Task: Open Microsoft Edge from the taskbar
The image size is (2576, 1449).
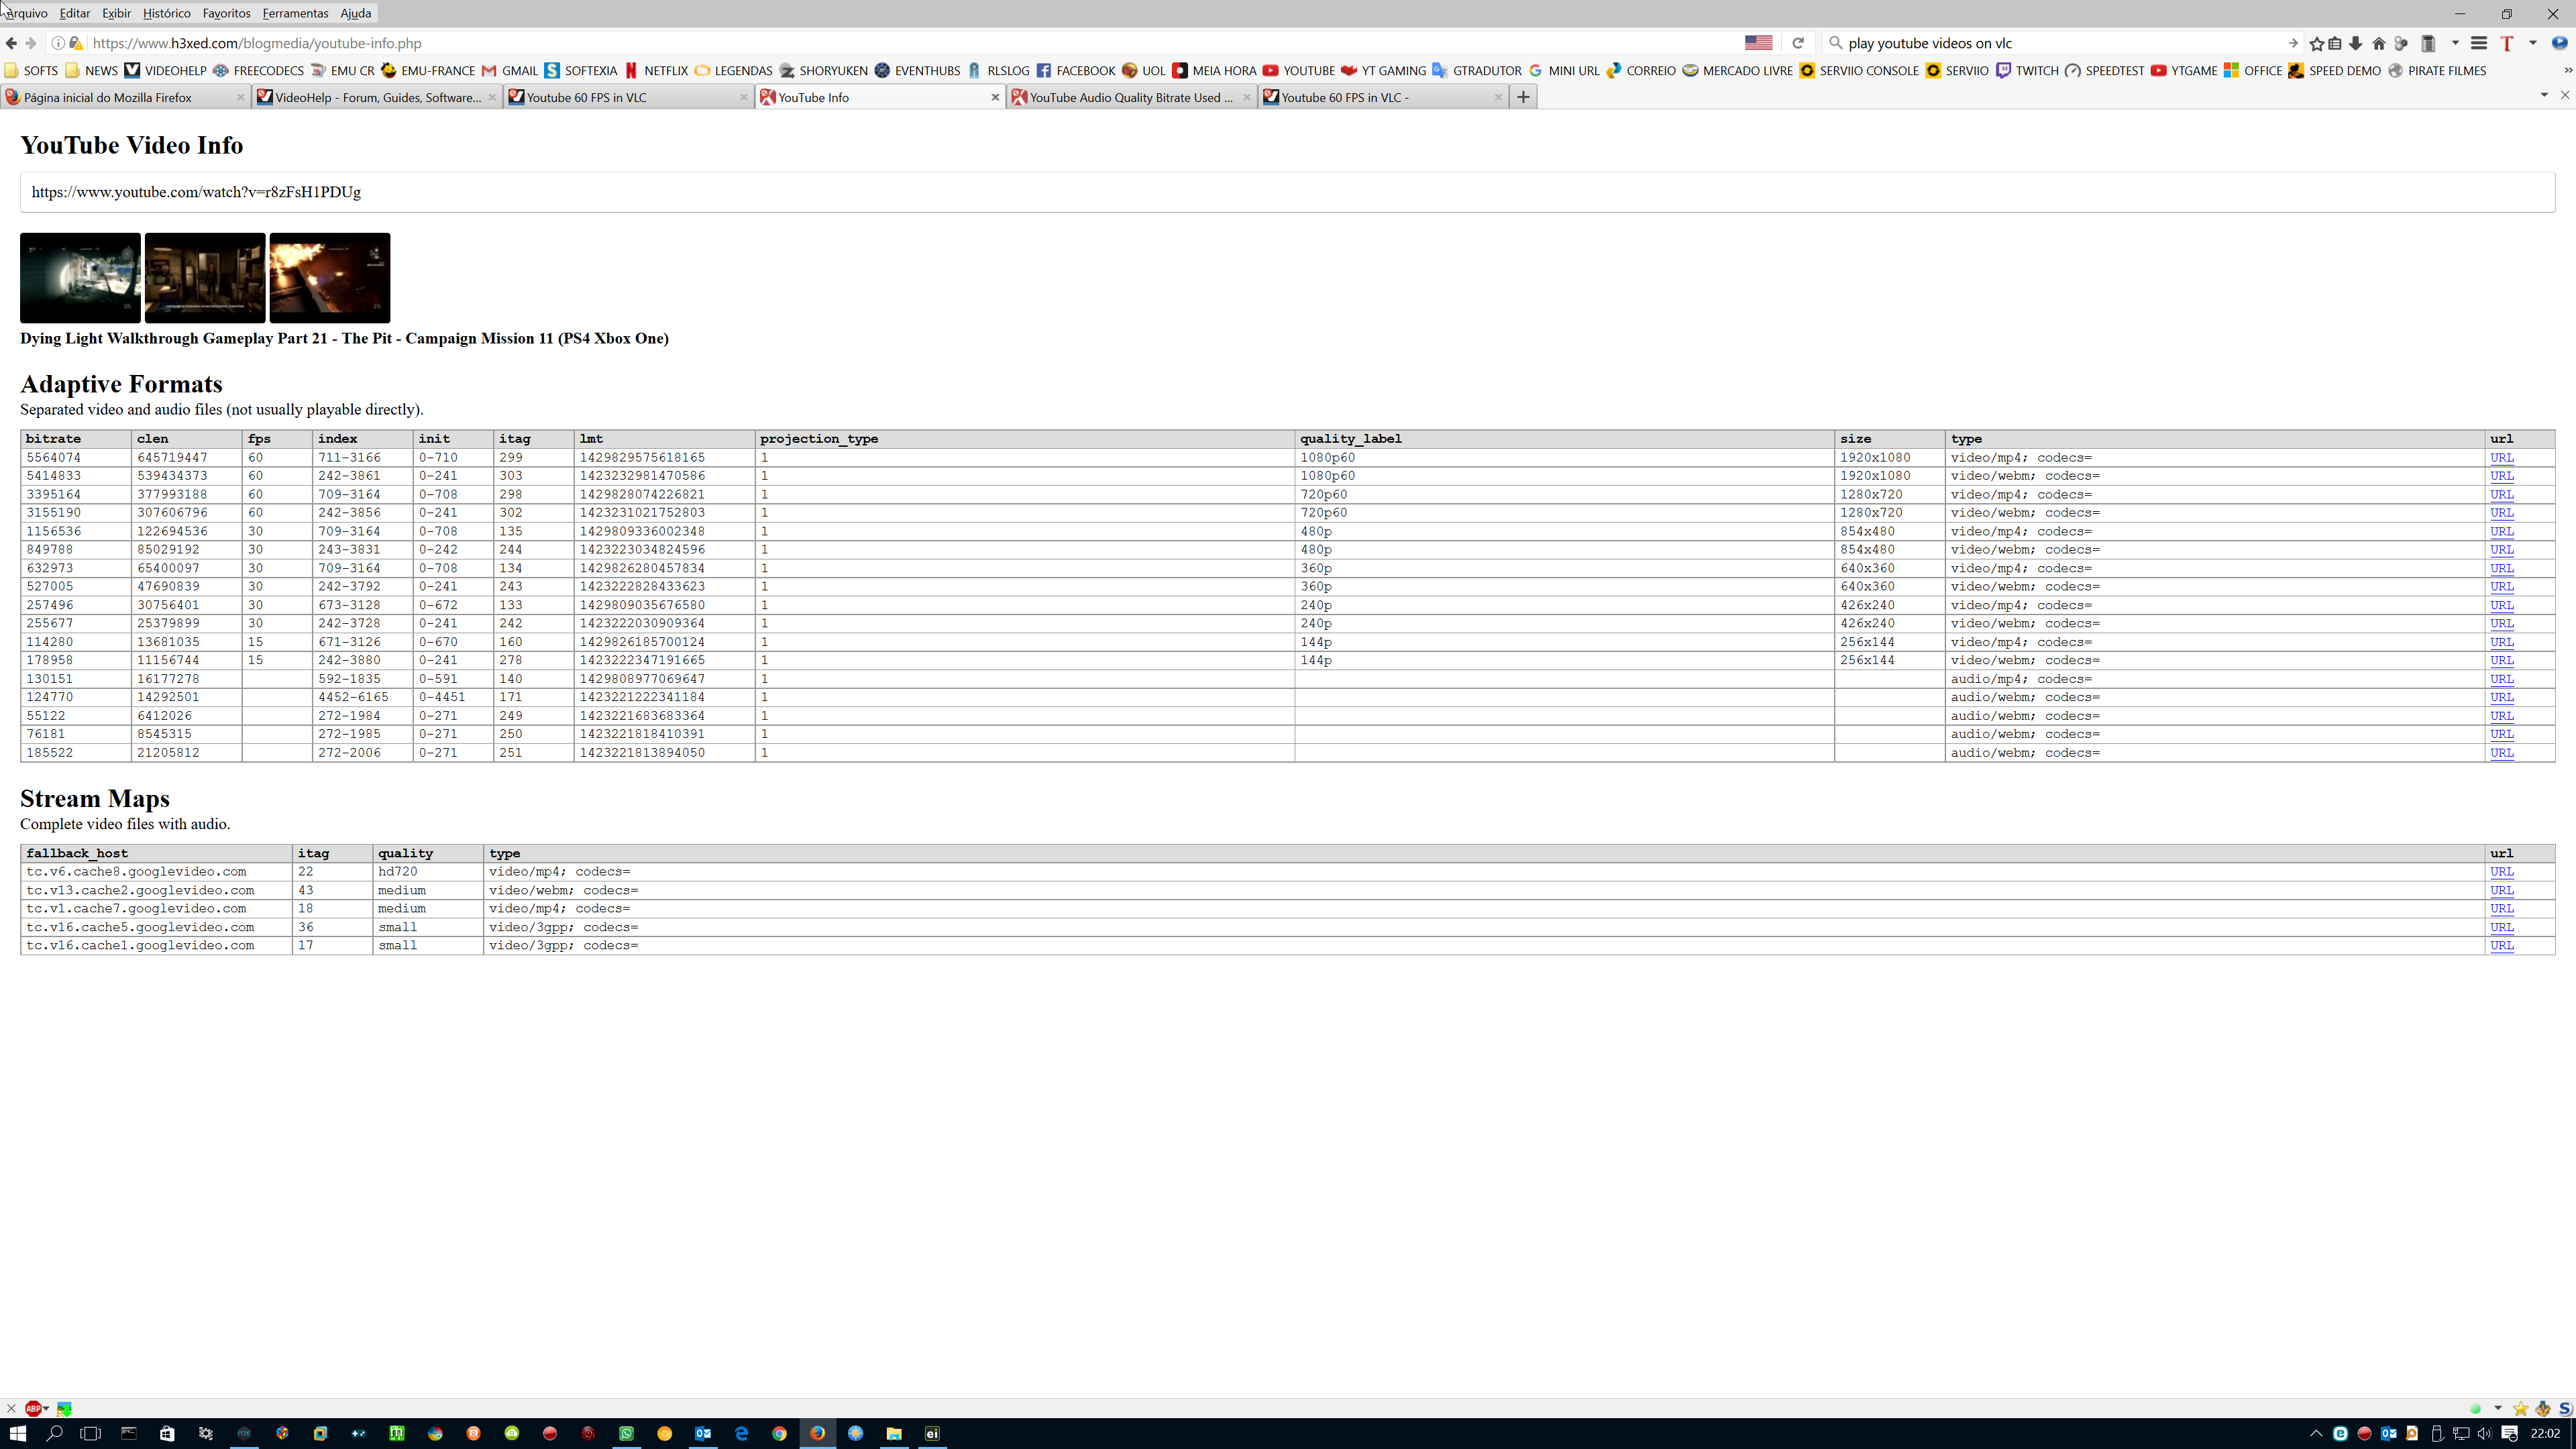Action: point(741,1433)
